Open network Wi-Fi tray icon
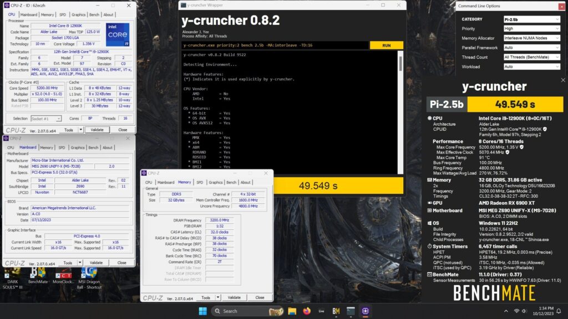The width and height of the screenshot is (568, 319). pos(516,311)
